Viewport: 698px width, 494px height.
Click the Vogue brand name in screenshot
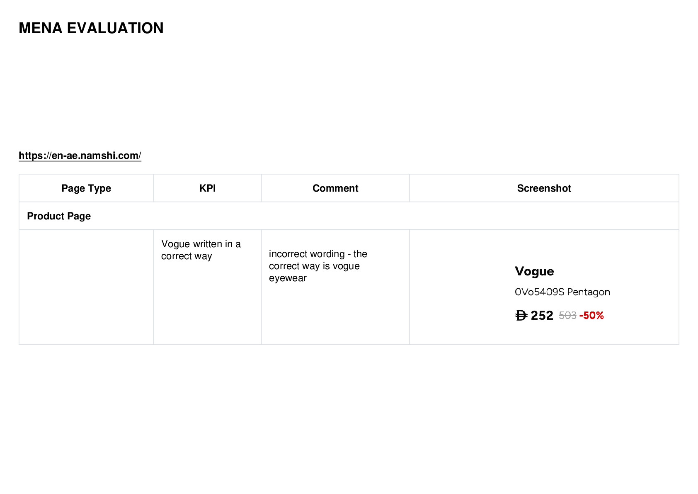[x=534, y=271]
